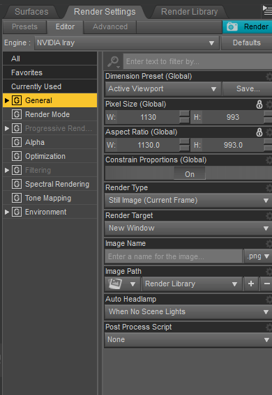Select the General group
The height and width of the screenshot is (395, 272).
pyautogui.click(x=50, y=100)
